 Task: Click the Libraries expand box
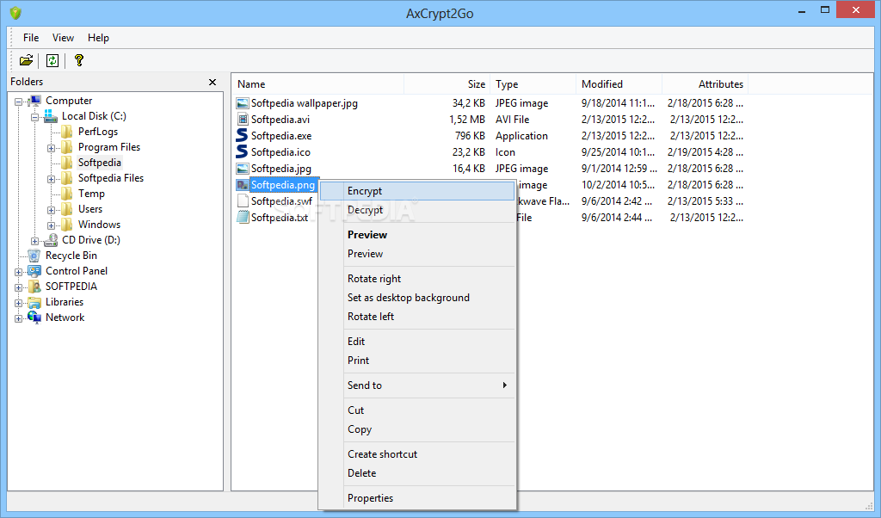[x=19, y=303]
